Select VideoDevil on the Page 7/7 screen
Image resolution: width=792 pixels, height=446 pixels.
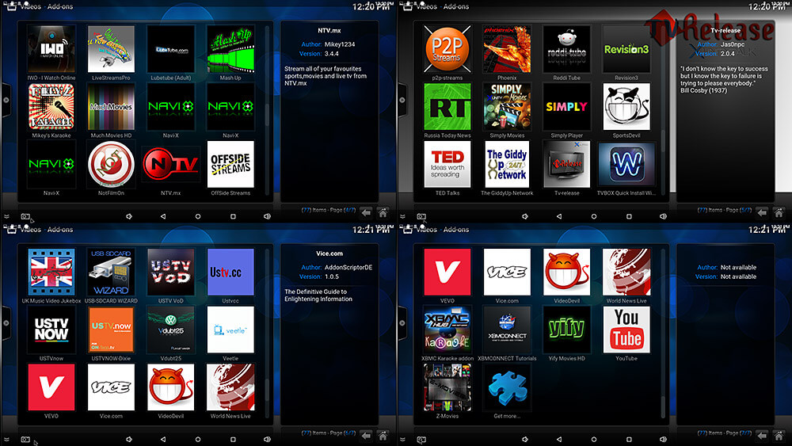tap(567, 273)
